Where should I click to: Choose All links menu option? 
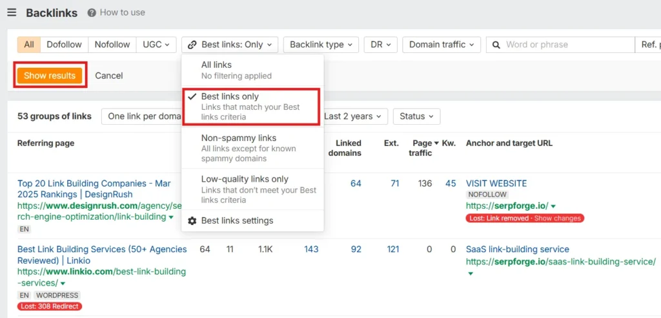tap(252, 70)
